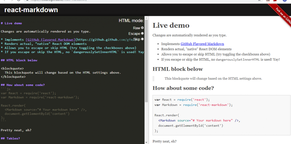
Task: Click the opening <blockquote> tag in editor
Action: (x=12, y=69)
